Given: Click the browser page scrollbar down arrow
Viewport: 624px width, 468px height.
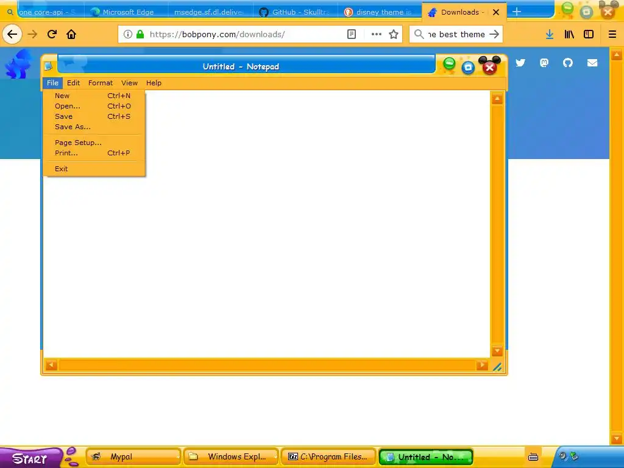Looking at the screenshot, I should [617, 439].
